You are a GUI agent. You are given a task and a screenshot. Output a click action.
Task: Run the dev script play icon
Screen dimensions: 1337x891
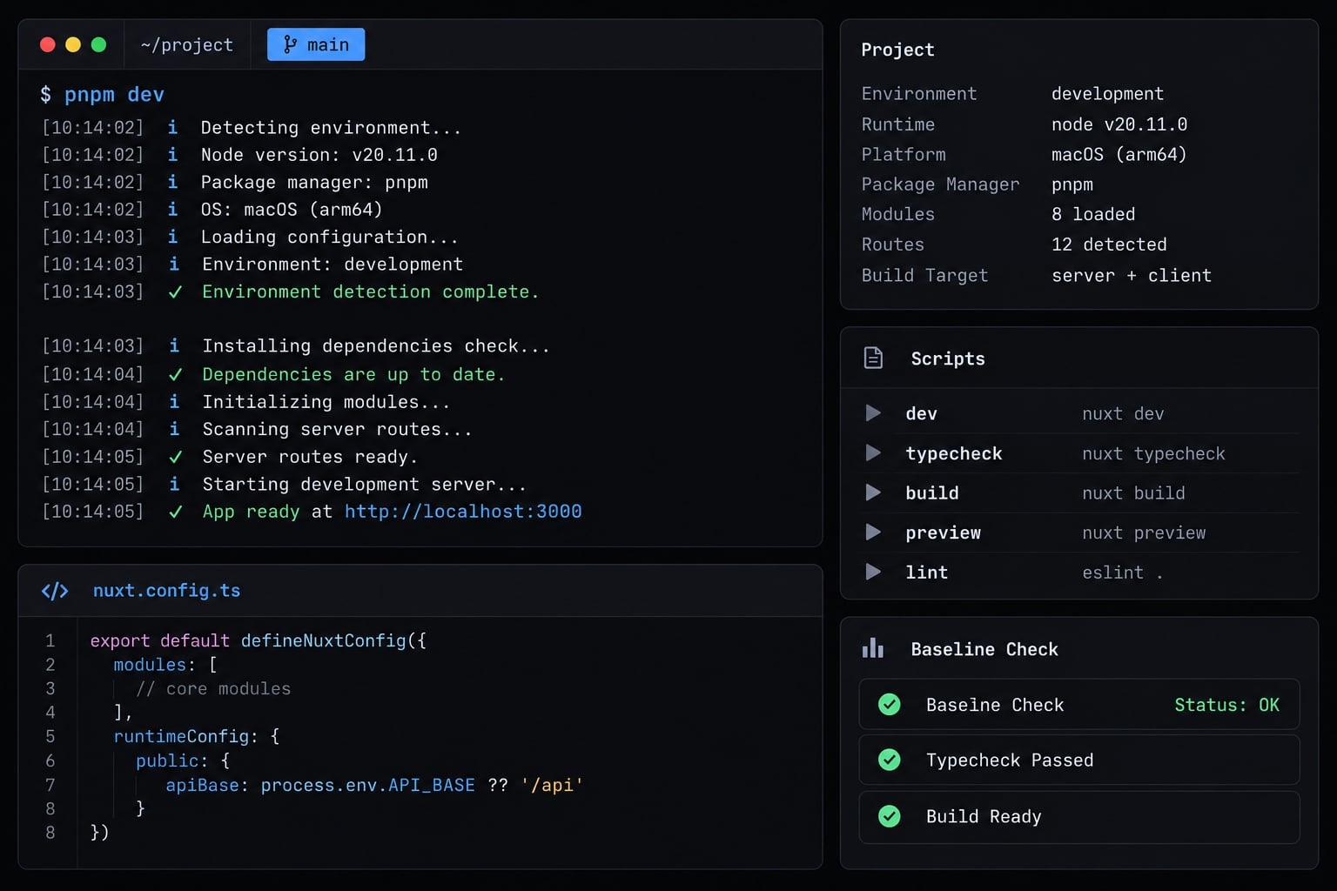point(873,413)
